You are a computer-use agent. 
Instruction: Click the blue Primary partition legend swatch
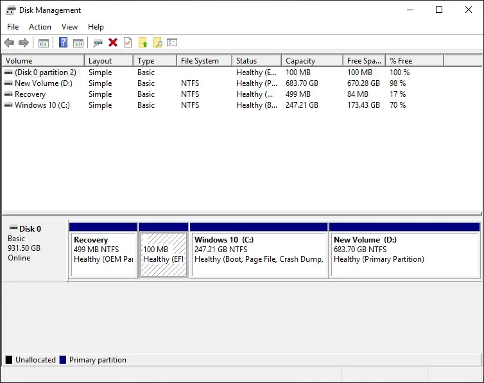tap(62, 360)
